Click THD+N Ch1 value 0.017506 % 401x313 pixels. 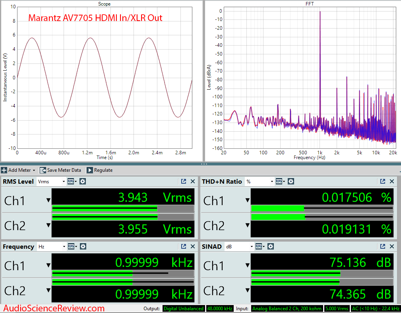pos(357,197)
